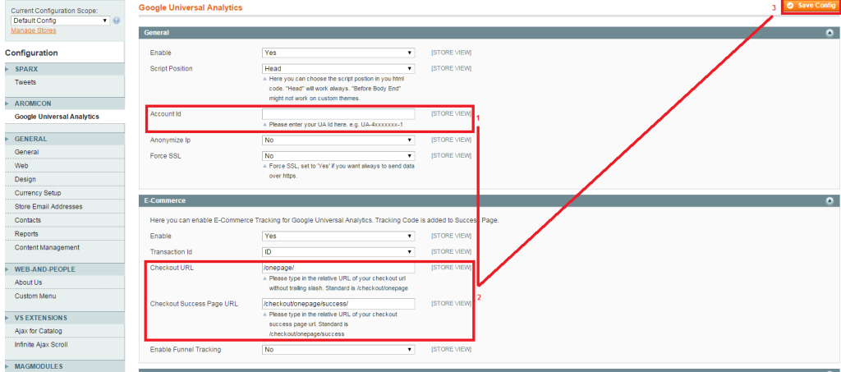Click the Checkout URL field label

[172, 268]
